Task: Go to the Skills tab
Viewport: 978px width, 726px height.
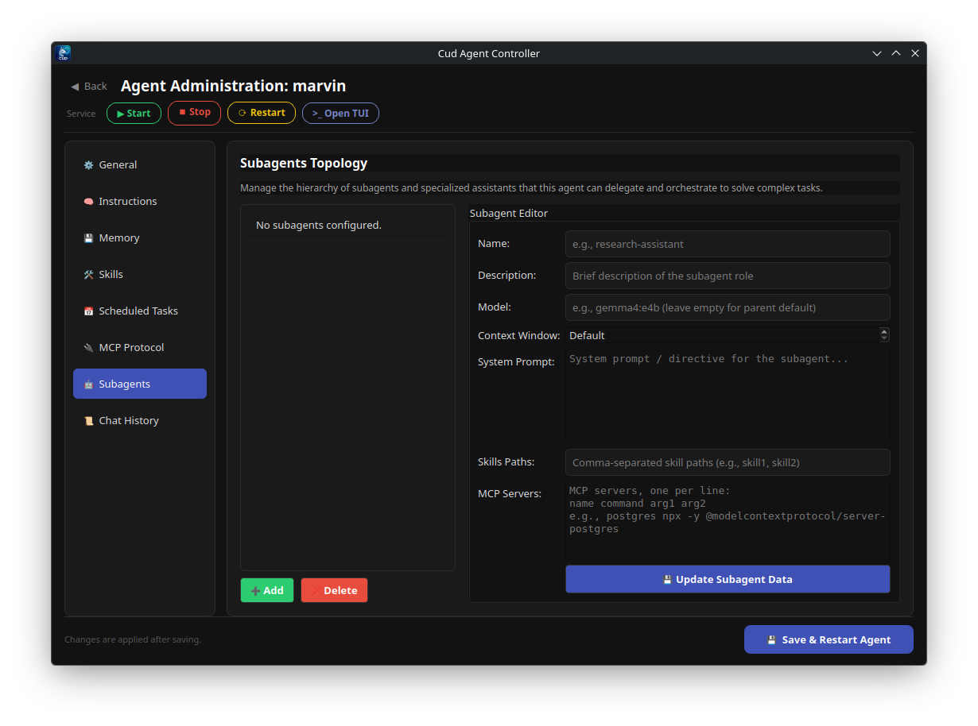Action: (x=140, y=275)
